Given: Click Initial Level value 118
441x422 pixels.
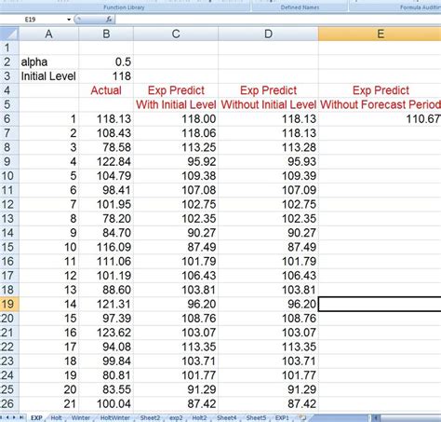Looking at the screenshot, I should (x=106, y=76).
